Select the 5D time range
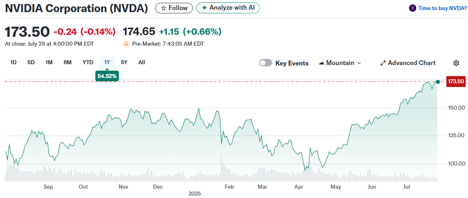The image size is (468, 198). (31, 62)
